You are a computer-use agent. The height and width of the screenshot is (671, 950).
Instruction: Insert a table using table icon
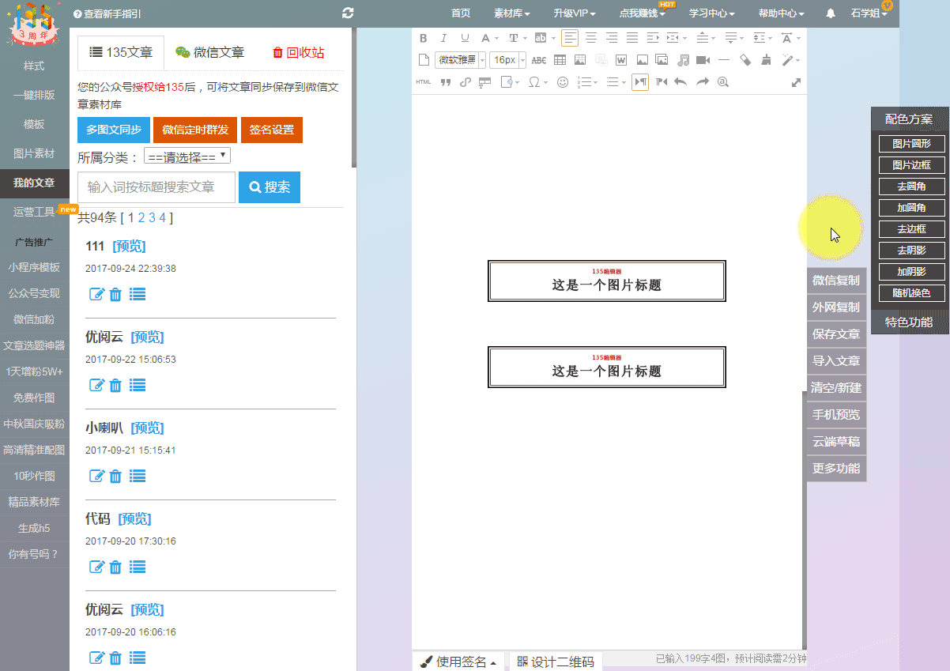coord(560,60)
